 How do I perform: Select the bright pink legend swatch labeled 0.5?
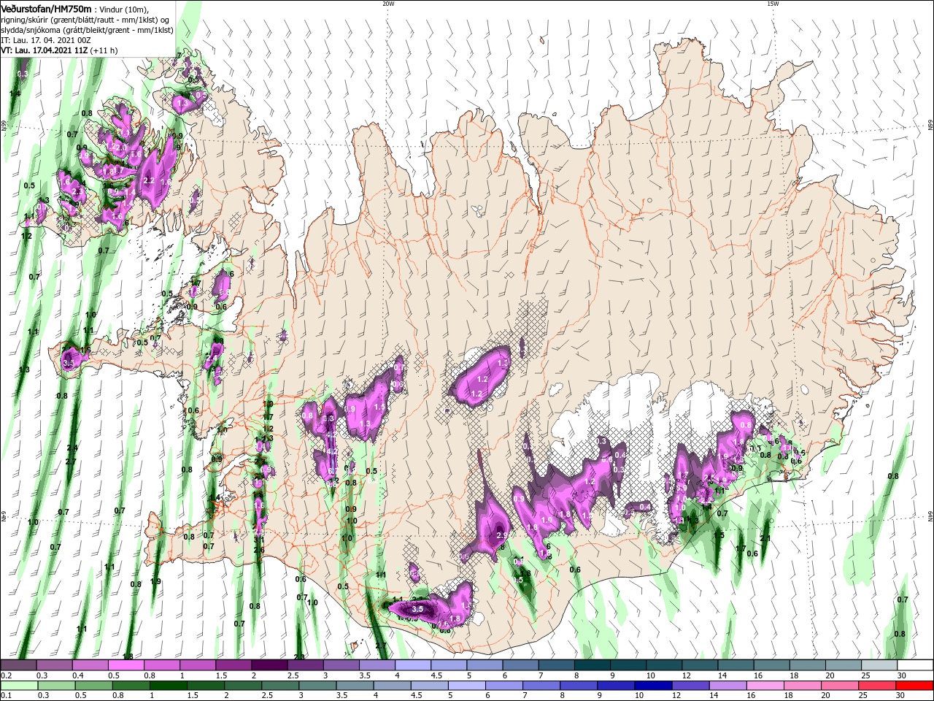tap(126, 665)
